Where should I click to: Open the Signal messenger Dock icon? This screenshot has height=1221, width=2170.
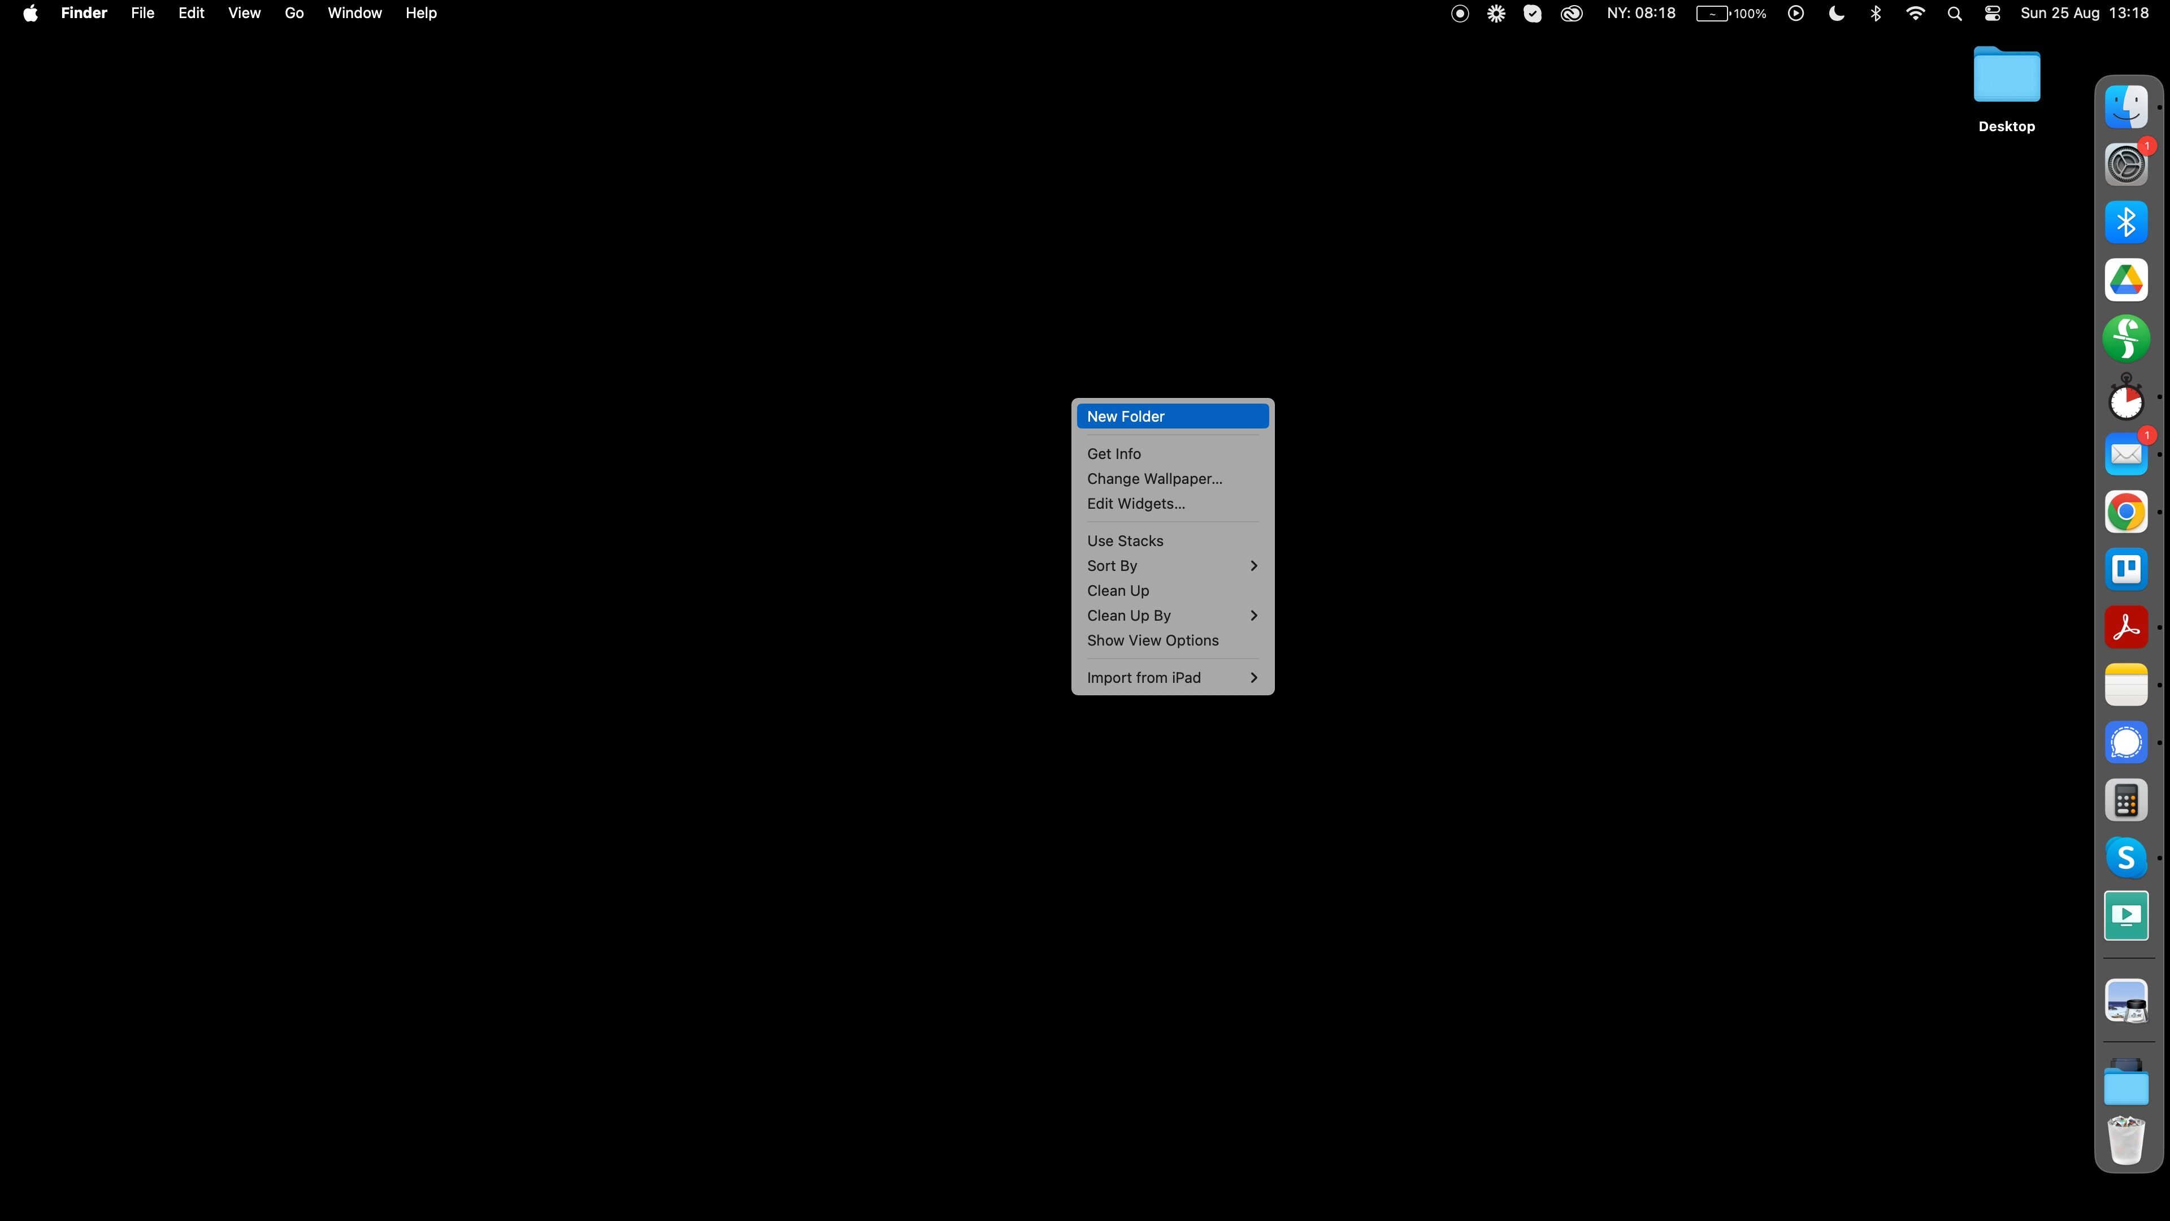[x=2125, y=742]
